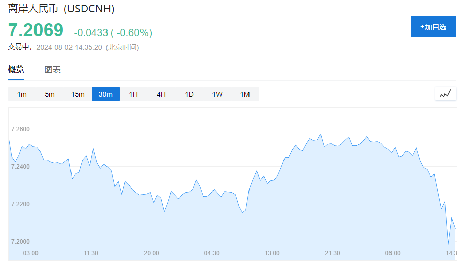
Task: Switch to the 5m interval
Action: [x=50, y=94]
